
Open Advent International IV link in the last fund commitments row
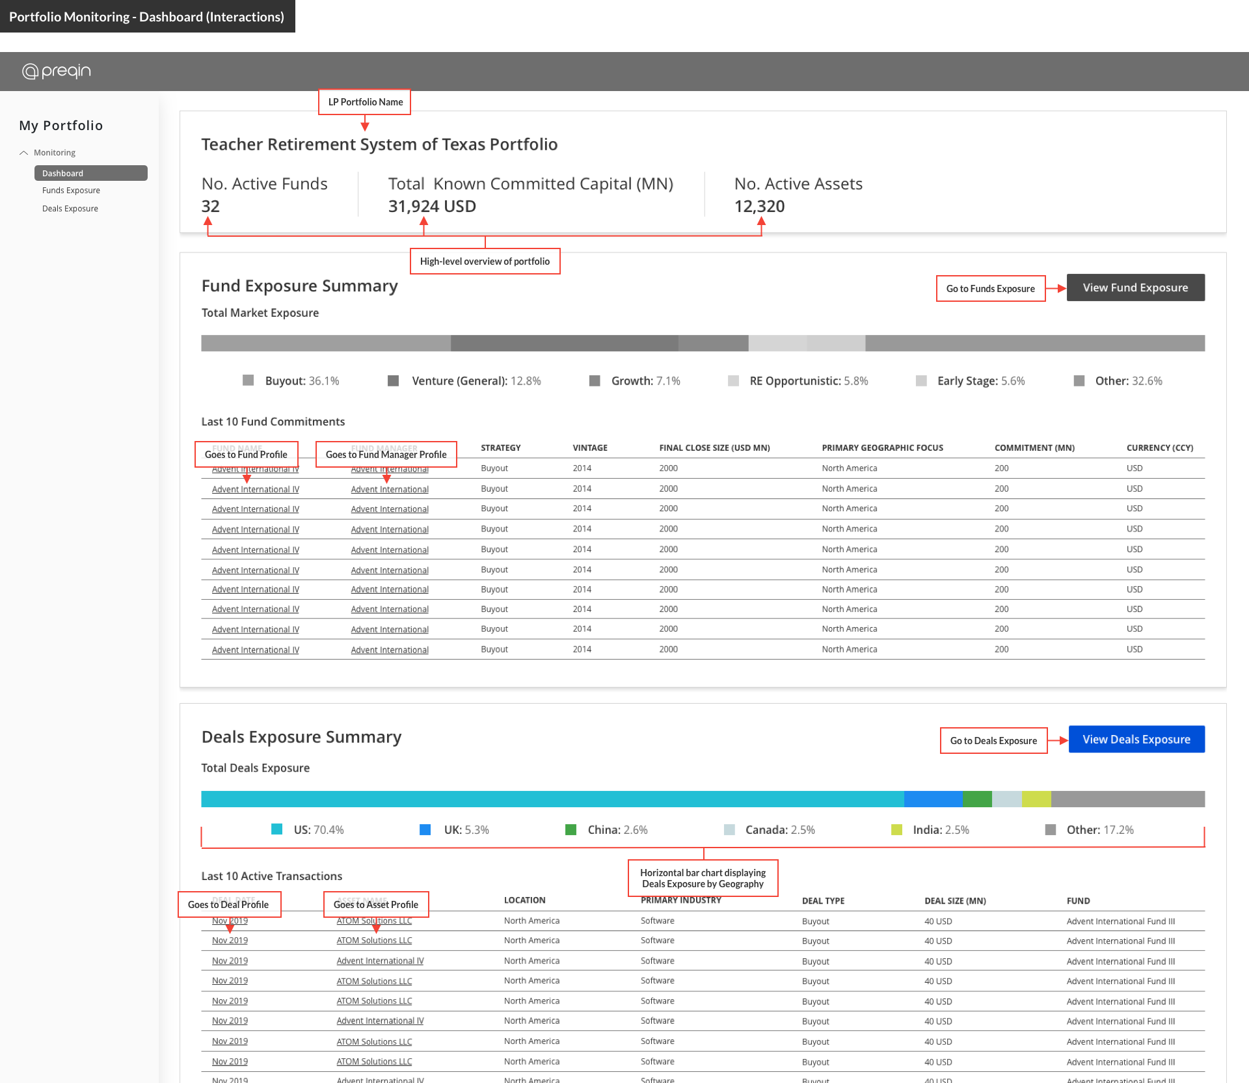coord(255,650)
